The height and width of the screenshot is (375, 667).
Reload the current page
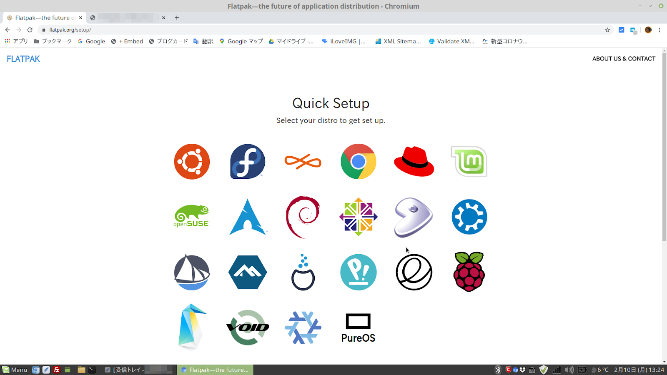click(x=30, y=30)
